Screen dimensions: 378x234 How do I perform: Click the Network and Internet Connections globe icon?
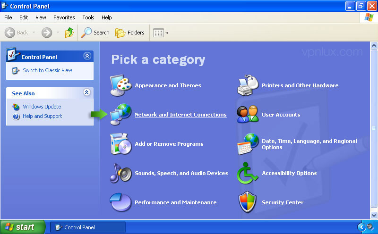pyautogui.click(x=121, y=114)
